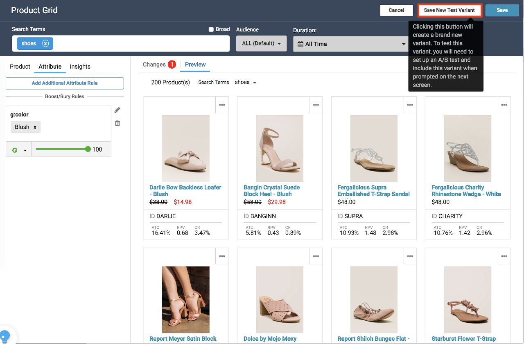Enable the Broad checkbox
The image size is (524, 344).
point(211,29)
